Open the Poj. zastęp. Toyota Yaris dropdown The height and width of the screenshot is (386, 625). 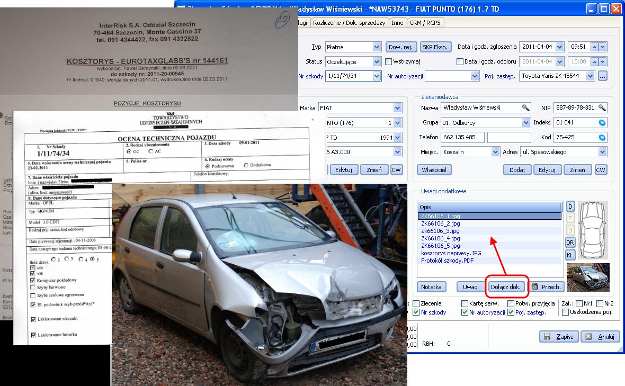tap(590, 76)
